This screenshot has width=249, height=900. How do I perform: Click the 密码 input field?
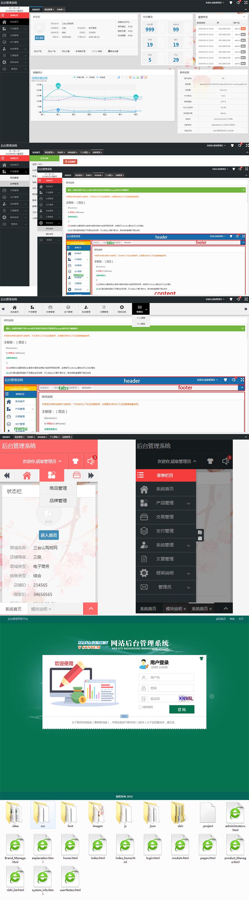coord(166,688)
